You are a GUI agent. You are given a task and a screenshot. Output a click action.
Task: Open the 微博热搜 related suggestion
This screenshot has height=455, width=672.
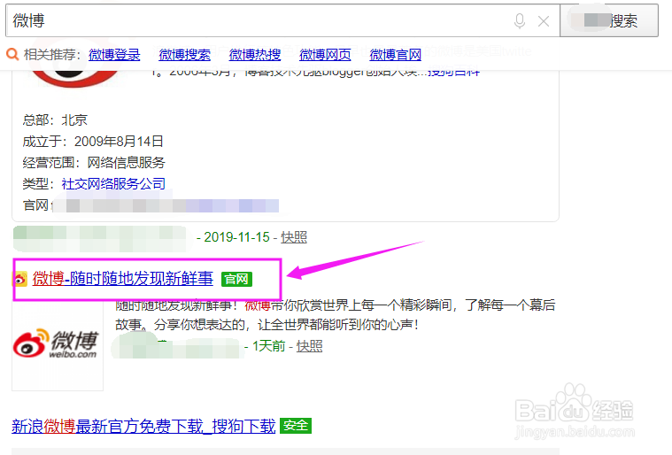(255, 55)
